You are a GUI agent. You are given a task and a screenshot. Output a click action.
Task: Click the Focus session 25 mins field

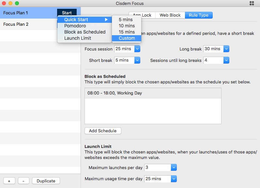click(124, 49)
